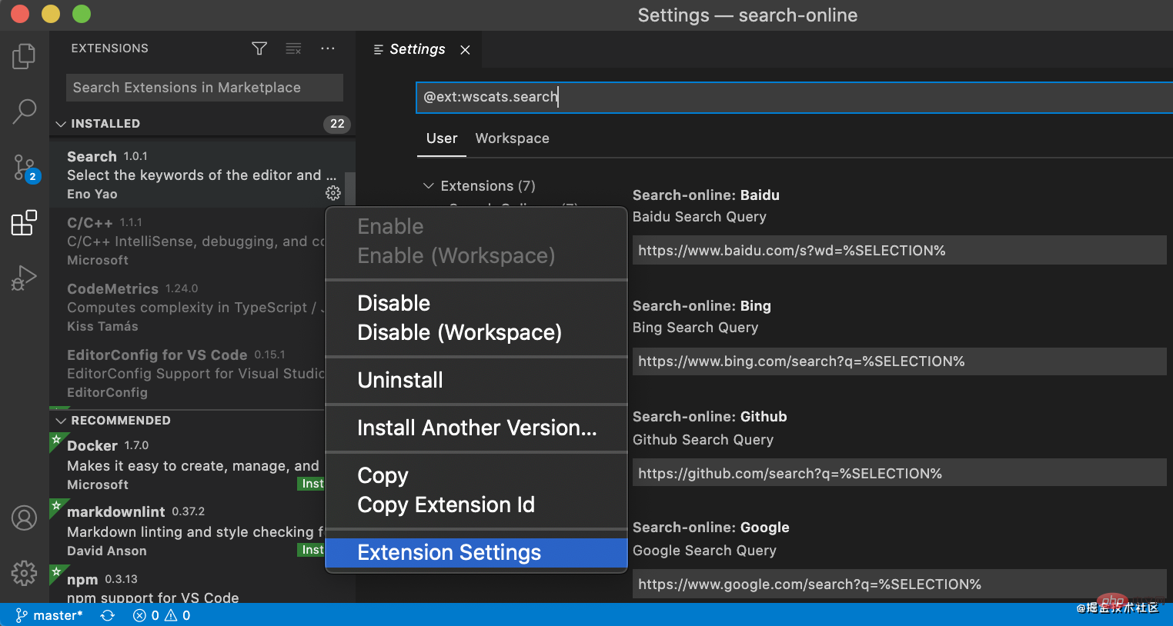Switch to the Workspace settings tab
Viewport: 1173px width, 626px height.
pyautogui.click(x=512, y=138)
